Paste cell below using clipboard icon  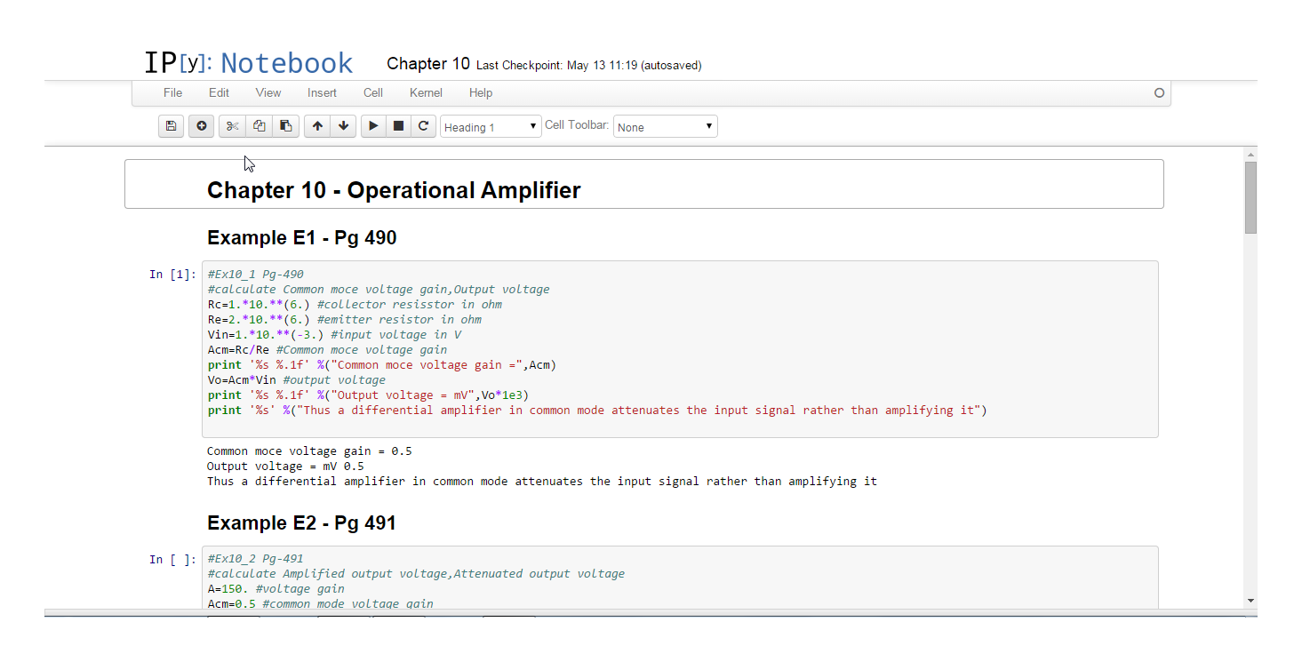(x=284, y=126)
